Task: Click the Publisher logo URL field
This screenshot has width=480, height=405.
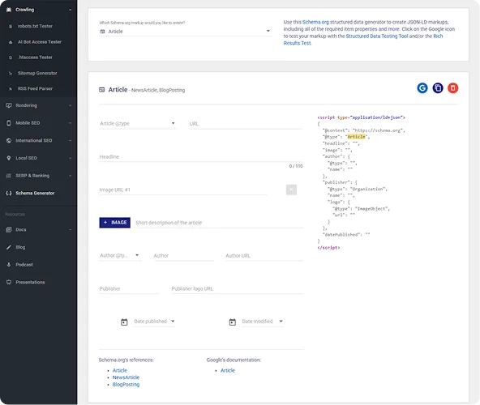Action: (238, 288)
